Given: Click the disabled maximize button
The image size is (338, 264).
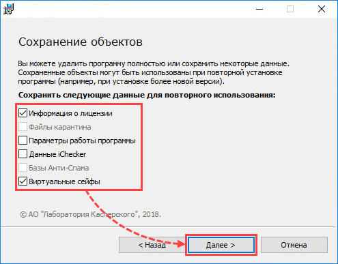Looking at the screenshot, I should click(290, 9).
